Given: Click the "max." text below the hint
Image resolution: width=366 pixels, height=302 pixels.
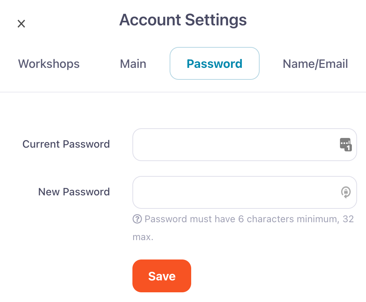Looking at the screenshot, I should [x=143, y=237].
